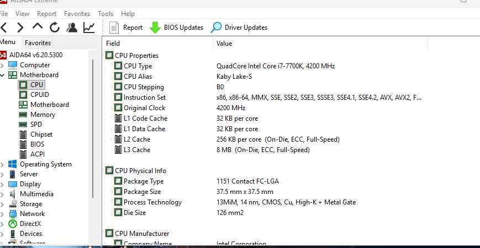The width and height of the screenshot is (480, 248).
Task: Select the Display item in the tree
Action: pyautogui.click(x=30, y=184)
